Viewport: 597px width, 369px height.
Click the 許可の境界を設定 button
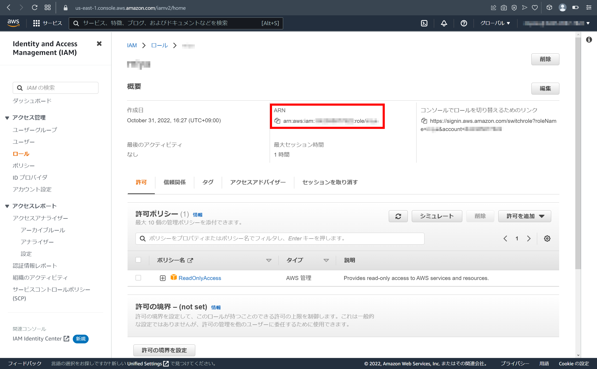tap(164, 350)
